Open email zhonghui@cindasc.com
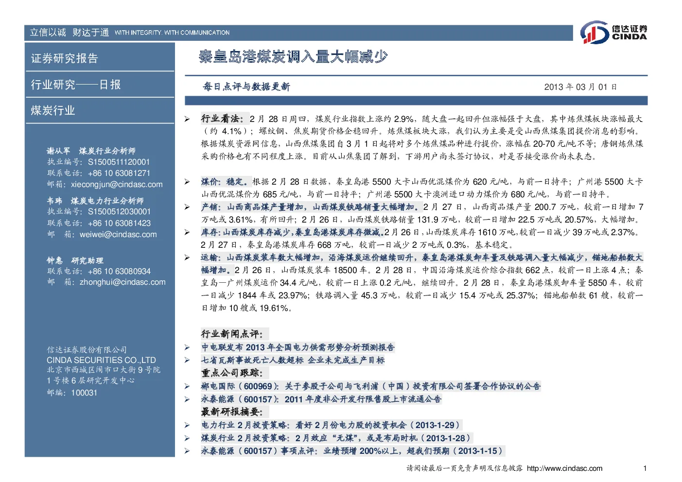682x482 pixels. click(x=122, y=282)
